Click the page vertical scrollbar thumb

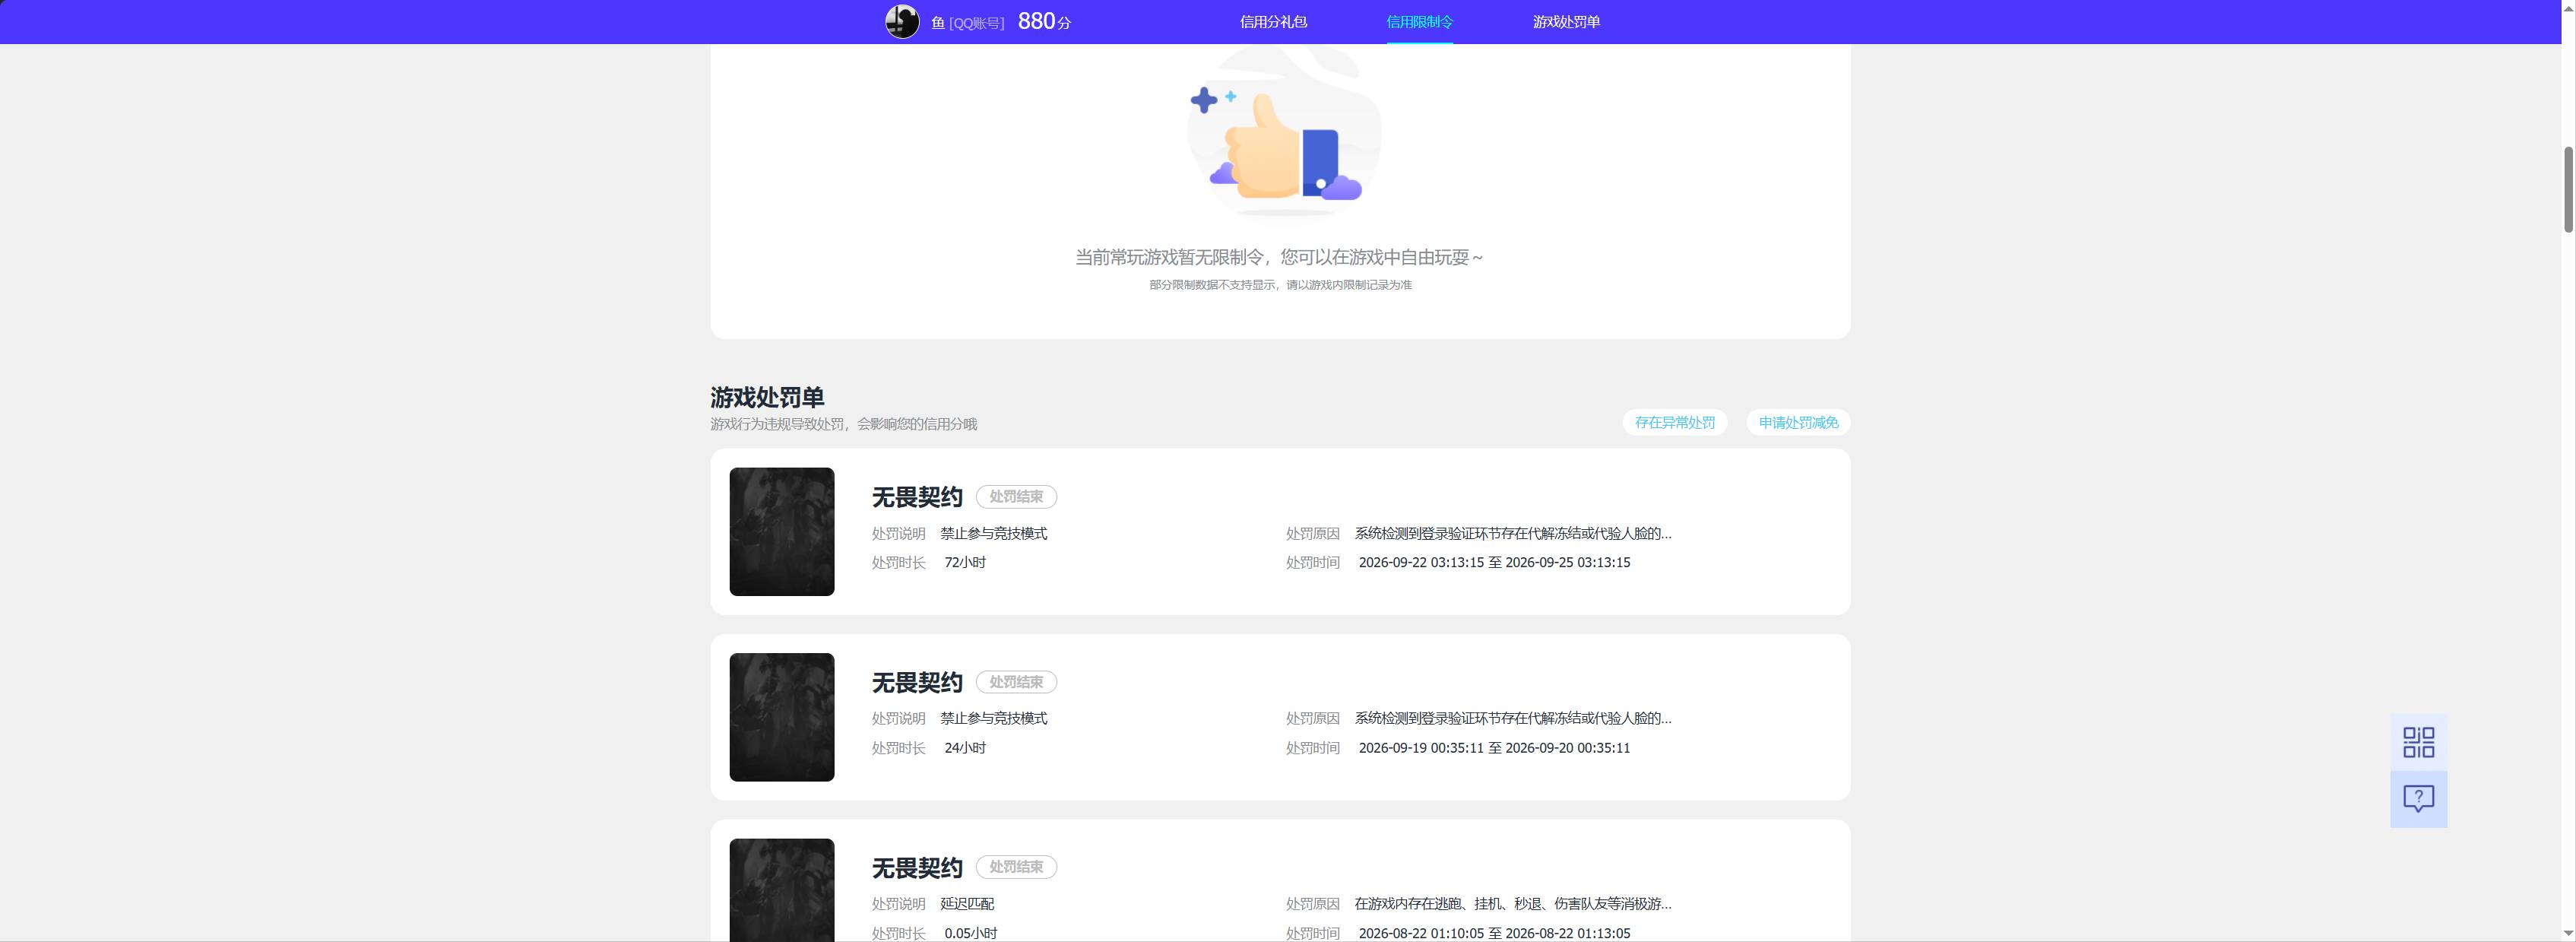click(x=2568, y=189)
